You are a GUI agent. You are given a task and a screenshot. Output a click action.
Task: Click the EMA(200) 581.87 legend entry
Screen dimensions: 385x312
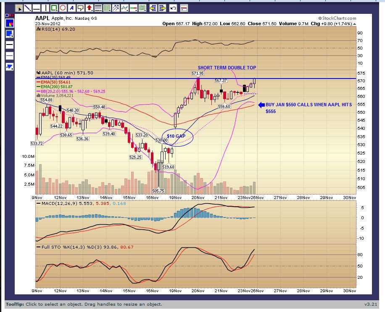pos(54,87)
